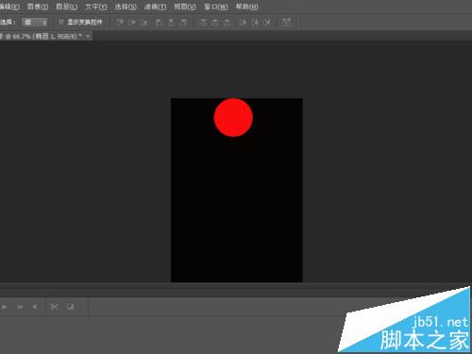Click the Distribute Vertical Centers icon
This screenshot has width=472, height=354.
tap(215, 22)
